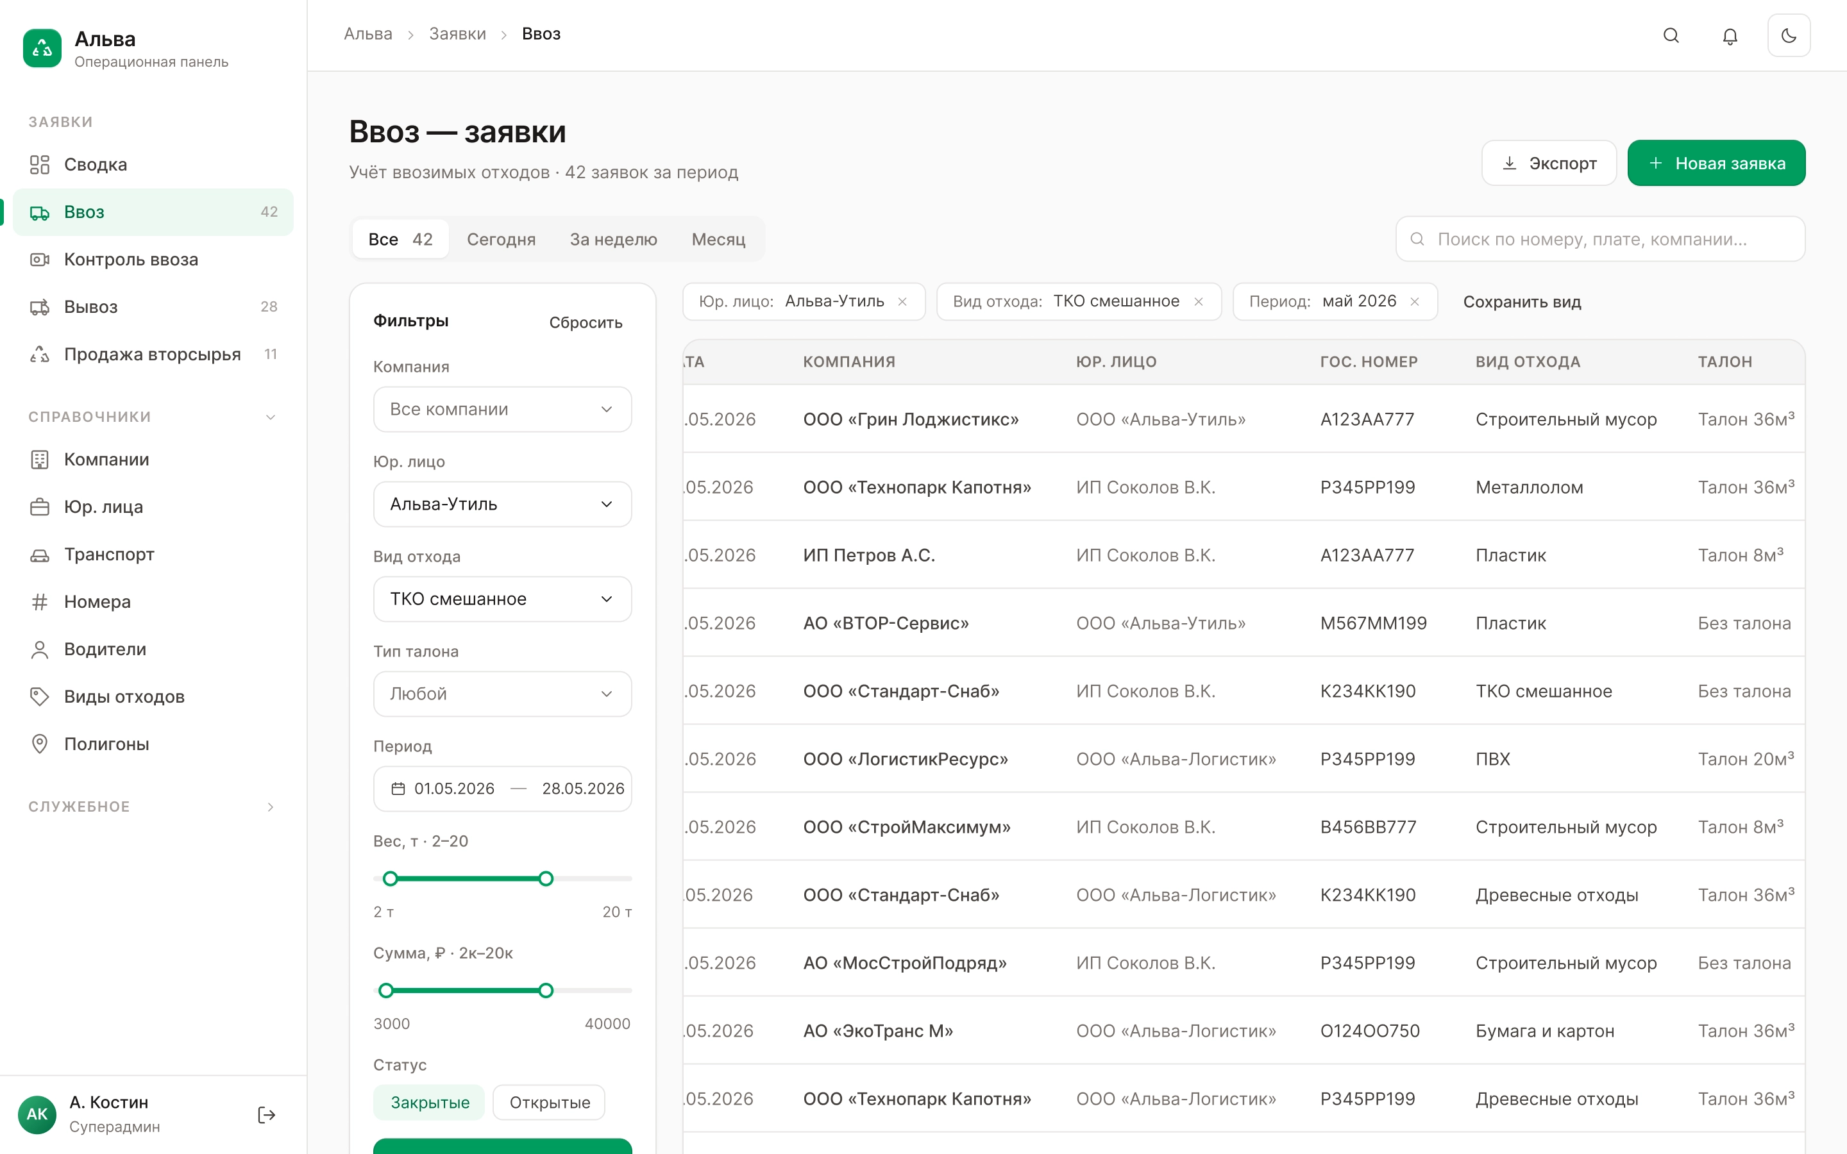
Task: Open the Вид отхода ТКО смешанное dropdown
Action: 502,599
